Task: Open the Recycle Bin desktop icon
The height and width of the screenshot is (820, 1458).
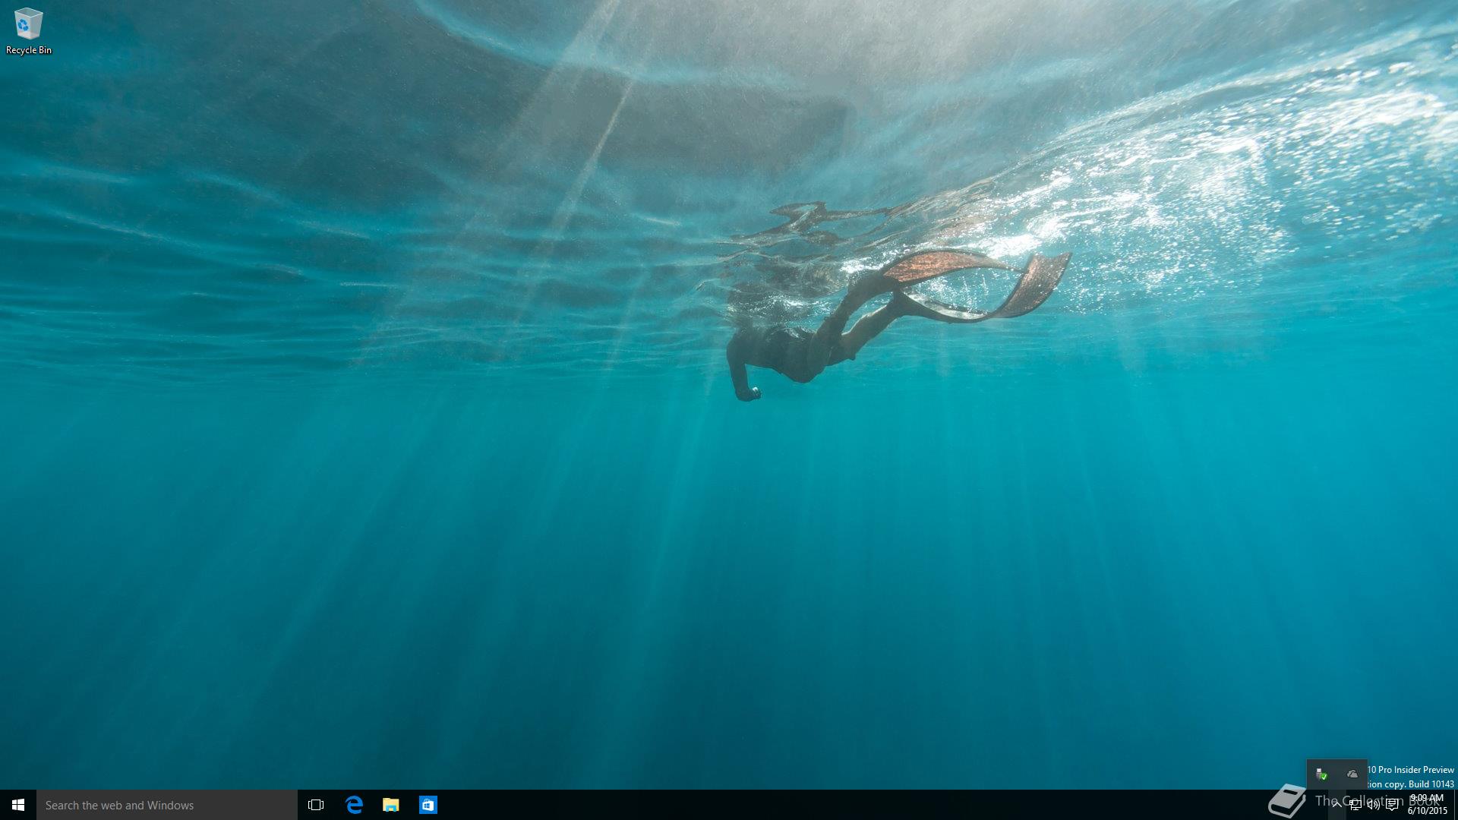Action: coord(28,24)
